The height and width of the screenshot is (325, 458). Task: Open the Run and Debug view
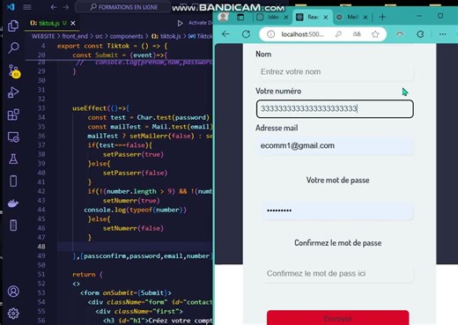pos(13,92)
